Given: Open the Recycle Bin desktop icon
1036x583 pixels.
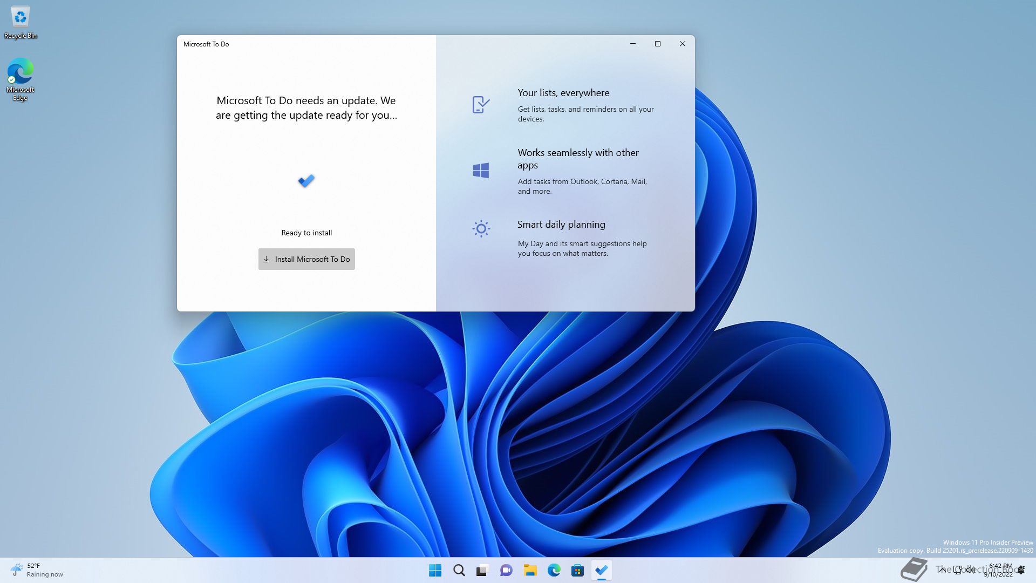Looking at the screenshot, I should (21, 23).
